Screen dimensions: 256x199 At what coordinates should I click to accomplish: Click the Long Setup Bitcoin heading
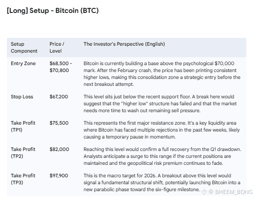point(53,11)
